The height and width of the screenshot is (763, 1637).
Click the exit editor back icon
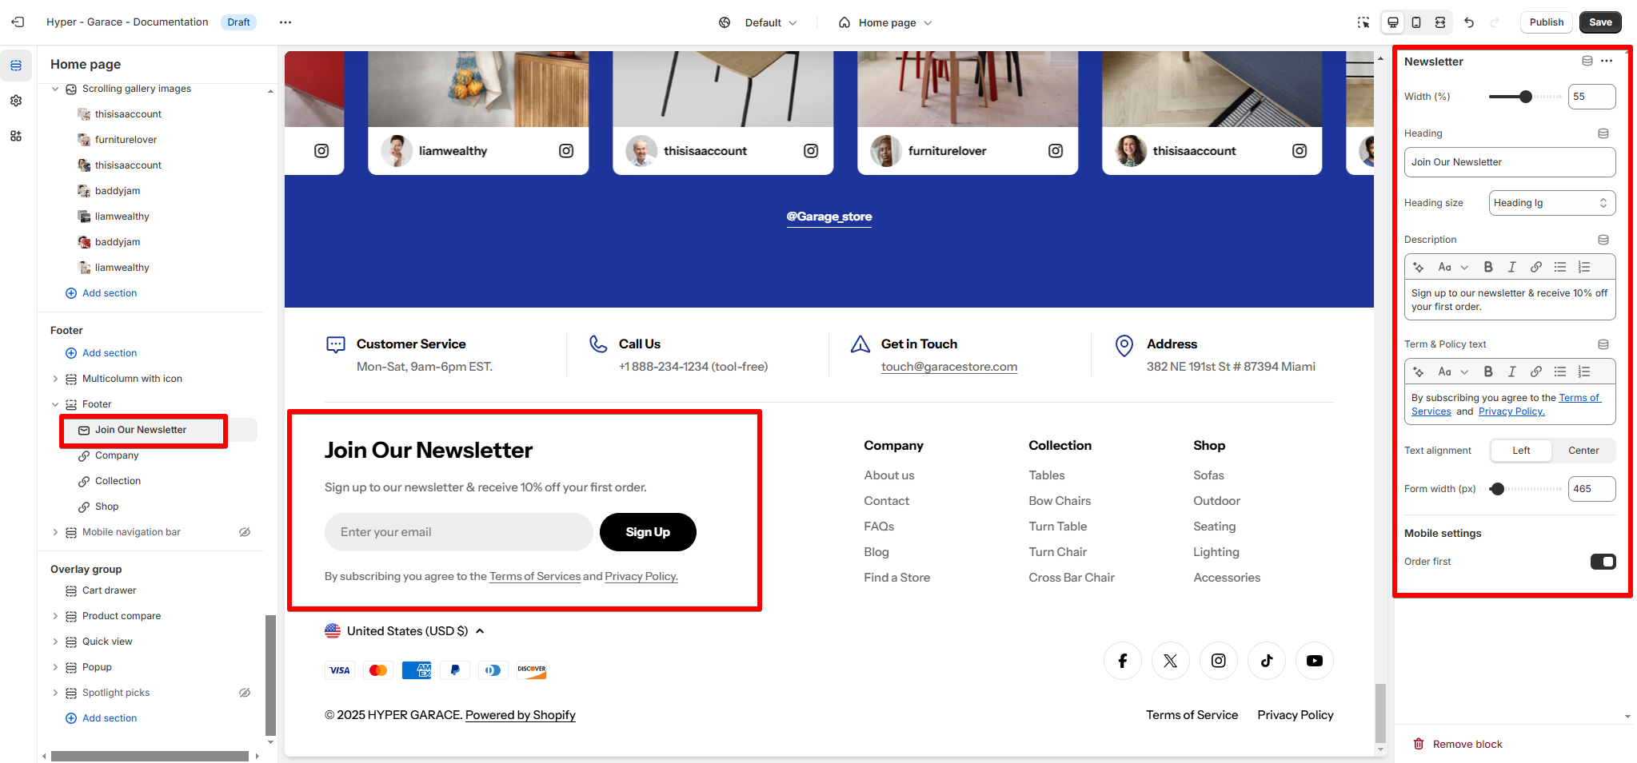18,22
